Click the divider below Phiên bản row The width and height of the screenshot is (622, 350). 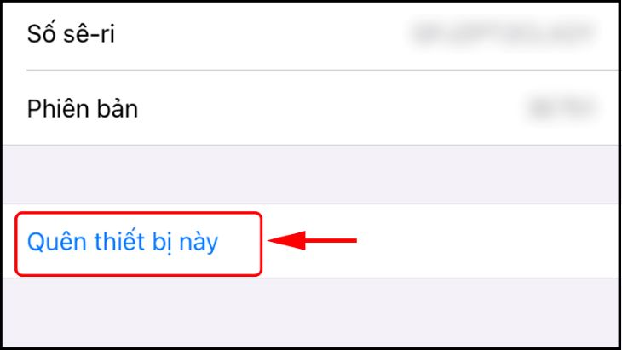click(311, 145)
